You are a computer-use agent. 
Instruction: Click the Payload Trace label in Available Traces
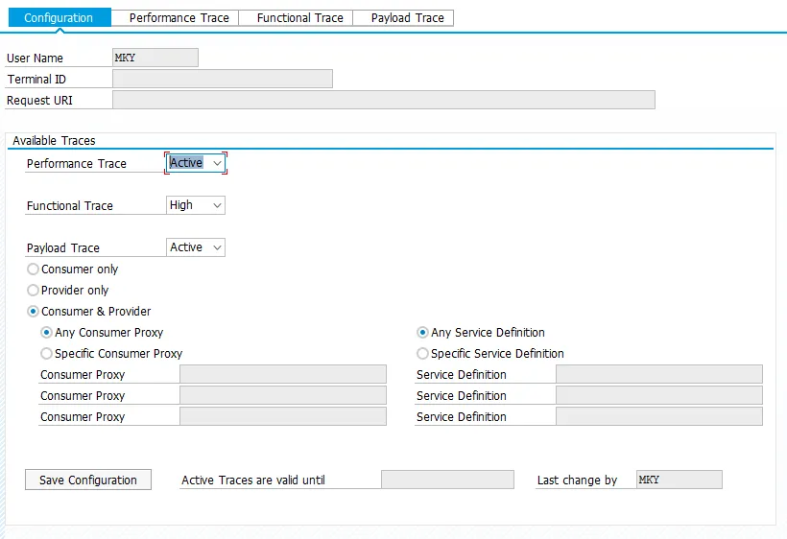click(x=63, y=248)
